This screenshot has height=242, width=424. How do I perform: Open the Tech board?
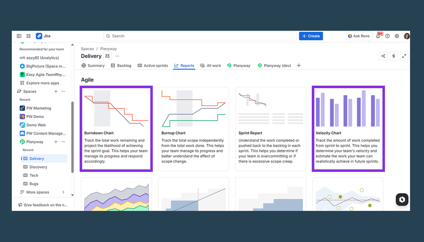point(31,175)
